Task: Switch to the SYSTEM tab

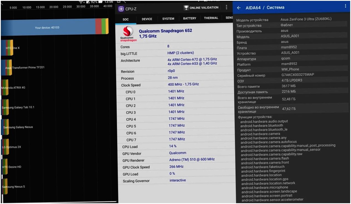Action: pos(168,19)
